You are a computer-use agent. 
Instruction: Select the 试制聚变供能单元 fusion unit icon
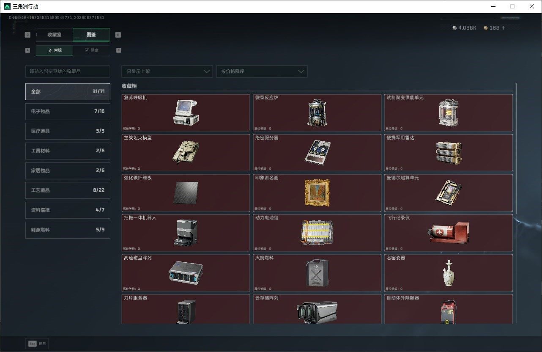[448, 113]
